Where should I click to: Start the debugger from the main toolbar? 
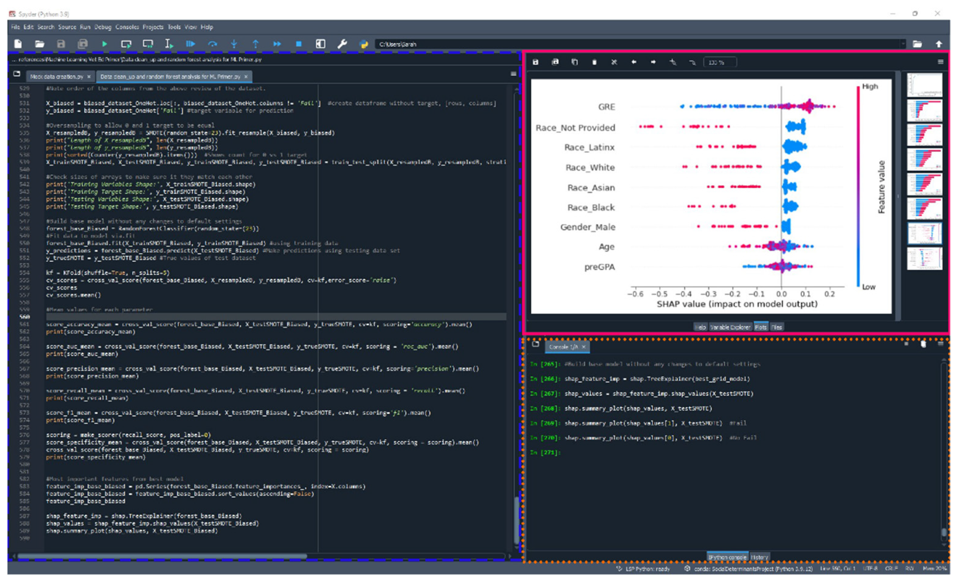coord(190,44)
